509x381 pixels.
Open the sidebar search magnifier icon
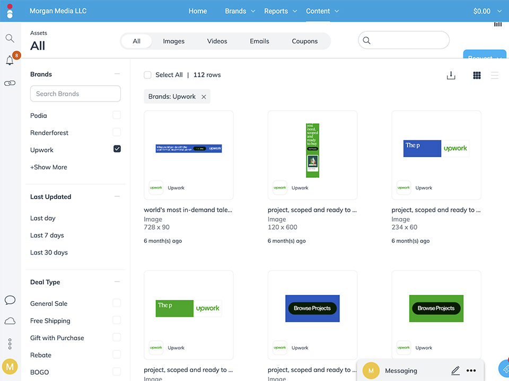pyautogui.click(x=10, y=38)
